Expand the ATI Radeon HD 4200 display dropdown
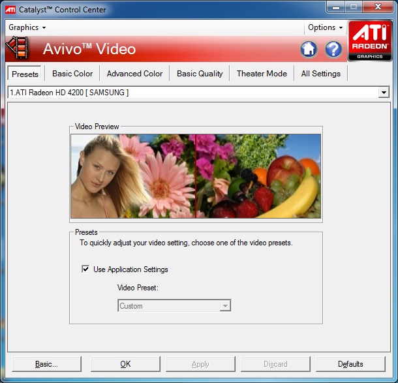The height and width of the screenshot is (383, 398). coord(384,93)
